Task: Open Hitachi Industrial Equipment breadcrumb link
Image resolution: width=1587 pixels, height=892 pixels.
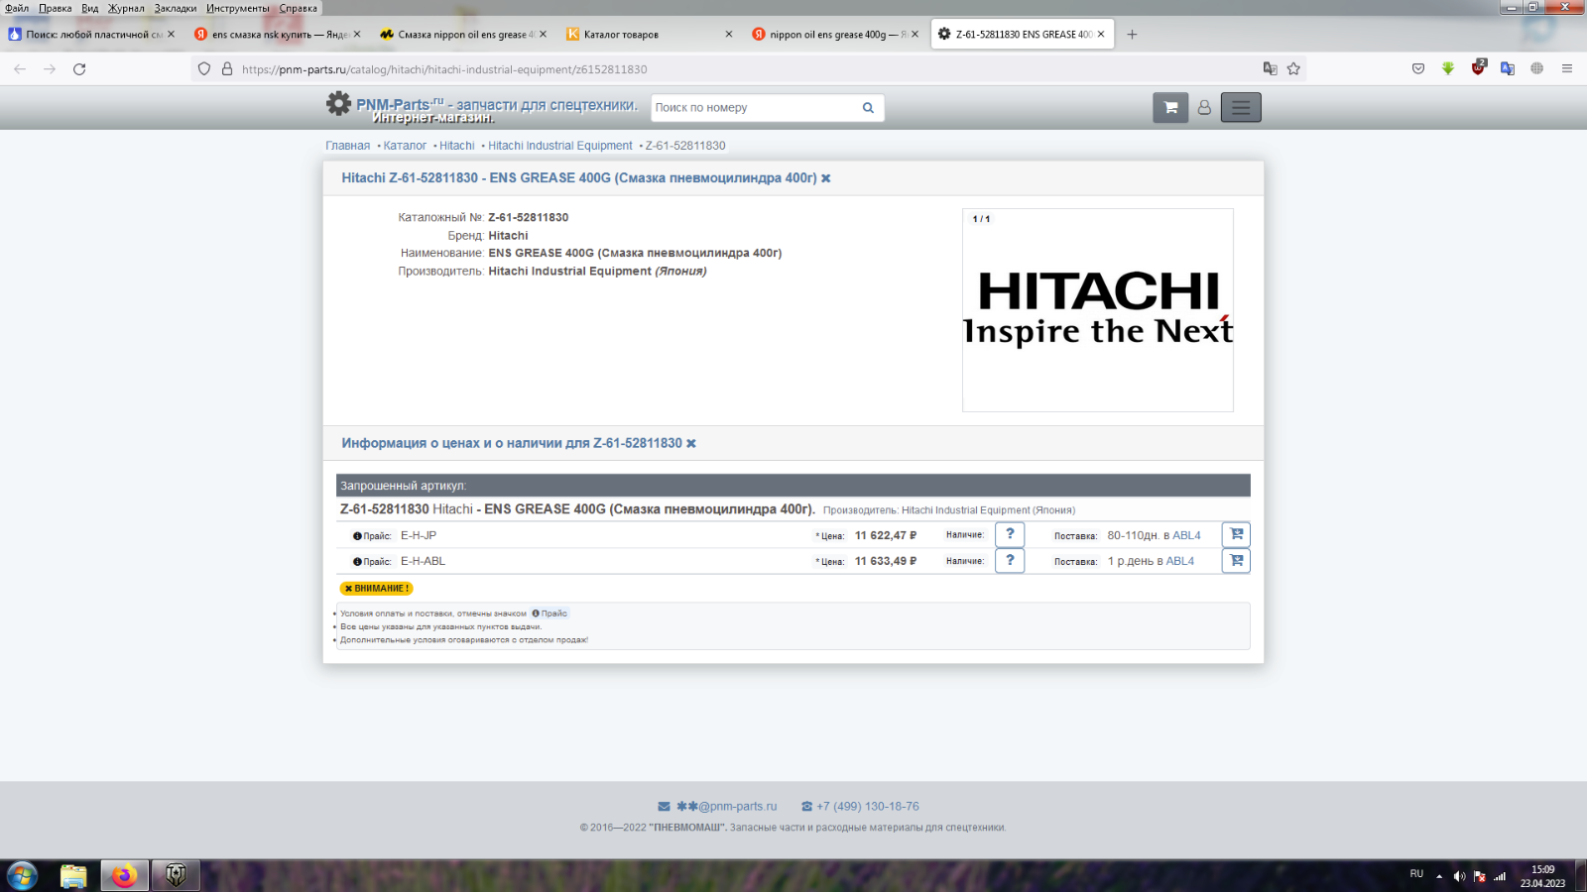Action: pyautogui.click(x=560, y=146)
